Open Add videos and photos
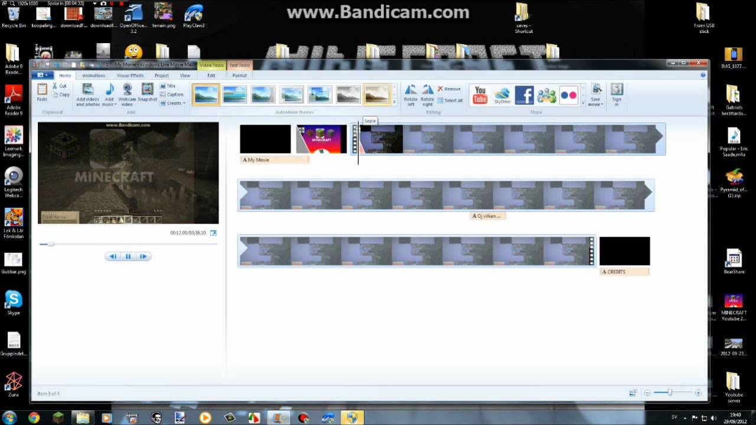This screenshot has width=756, height=425. (x=88, y=94)
